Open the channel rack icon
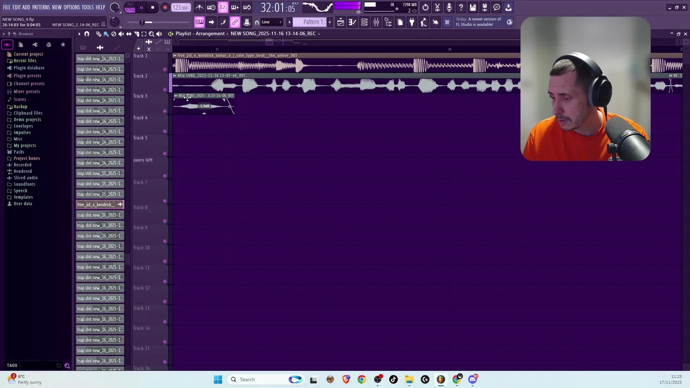 tap(364, 22)
